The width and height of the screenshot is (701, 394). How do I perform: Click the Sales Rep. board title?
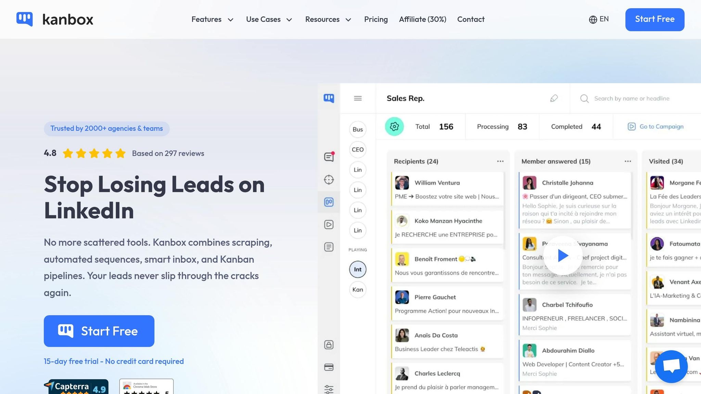(x=406, y=98)
